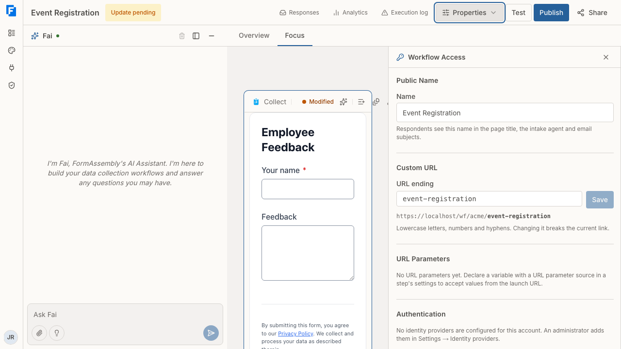Open the theme palette icon in sidebar
The height and width of the screenshot is (349, 621).
(12, 50)
